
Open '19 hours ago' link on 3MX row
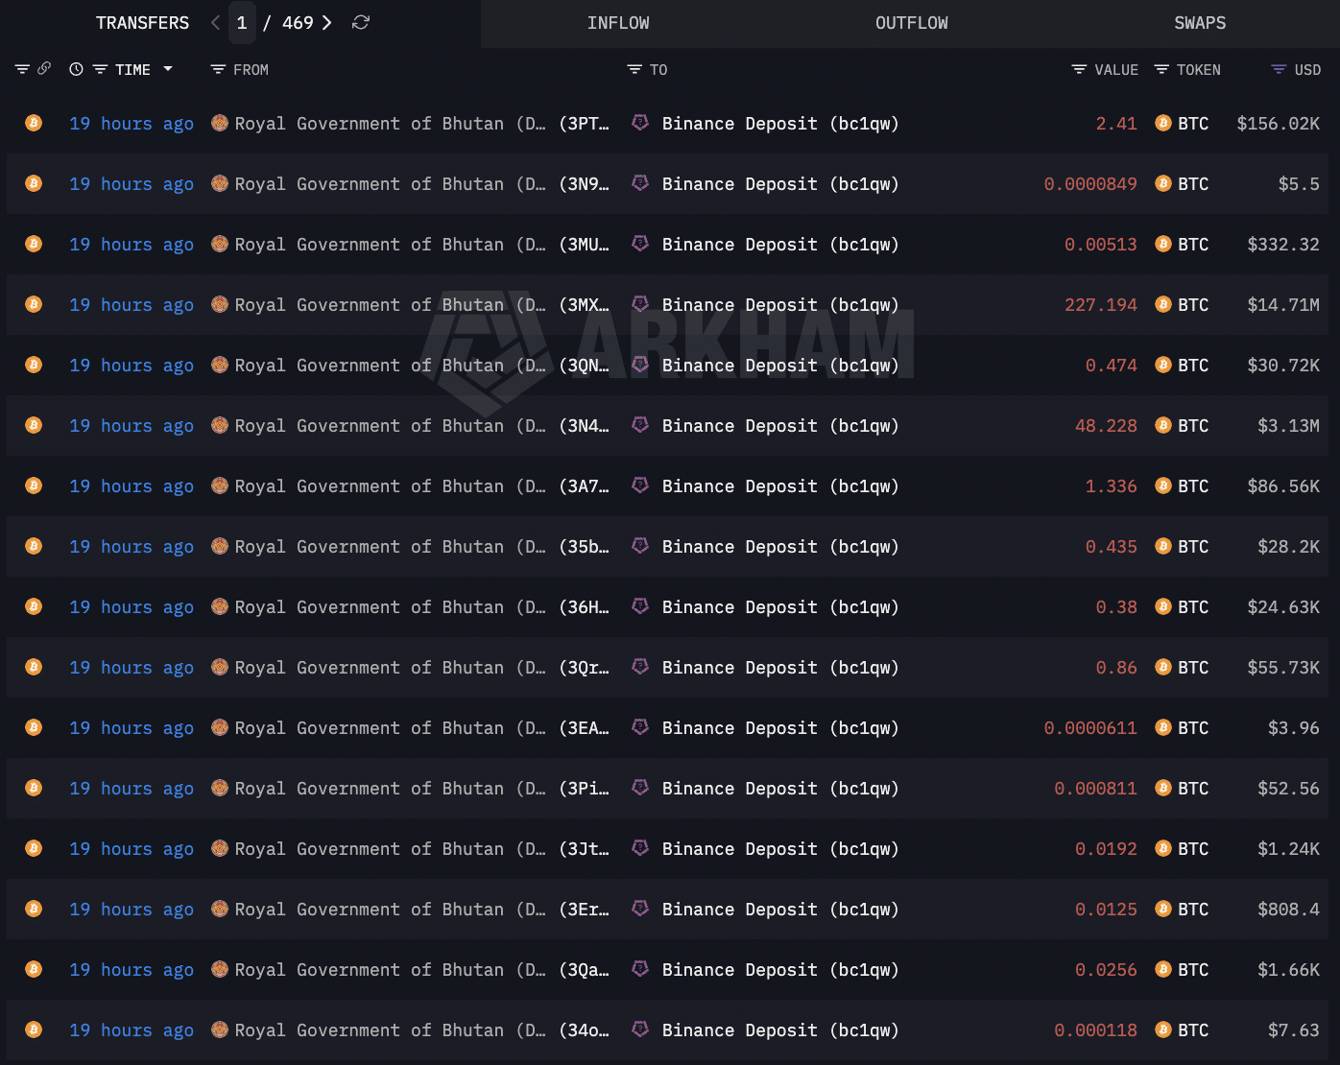pyautogui.click(x=132, y=305)
